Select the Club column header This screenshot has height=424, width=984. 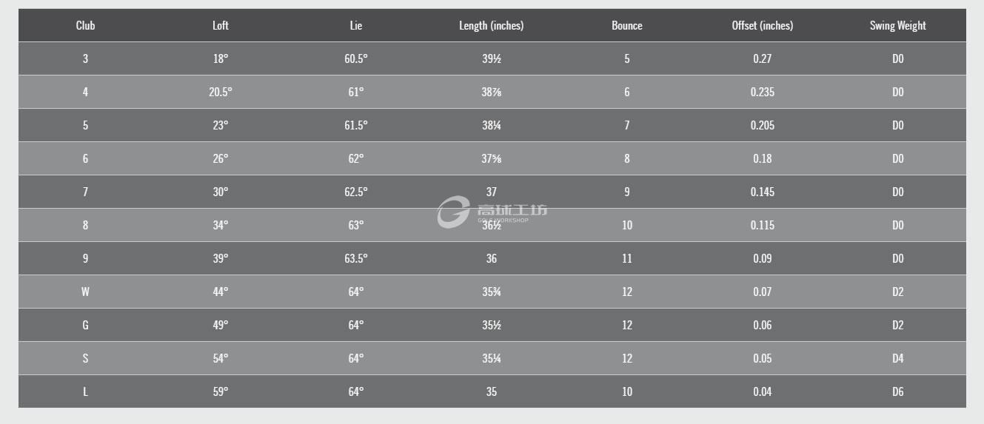[x=85, y=25]
